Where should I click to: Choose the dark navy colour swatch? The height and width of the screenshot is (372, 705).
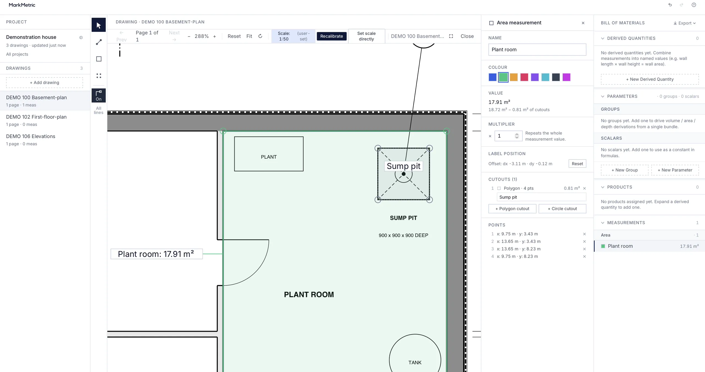(556, 77)
